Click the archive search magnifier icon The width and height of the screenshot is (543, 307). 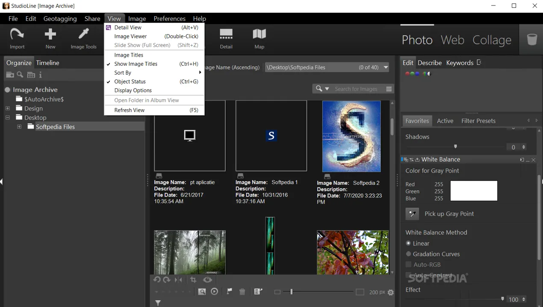[20, 75]
